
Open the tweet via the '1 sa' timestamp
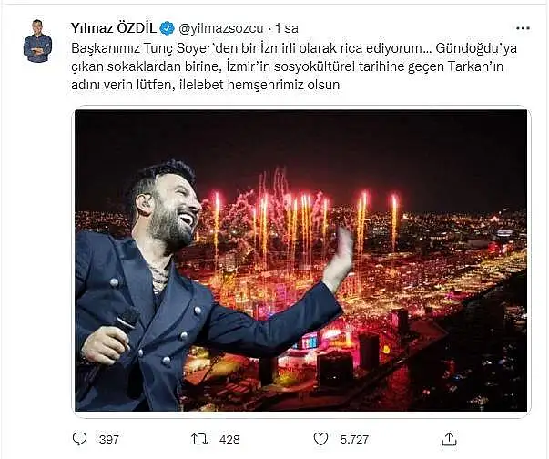pos(287,28)
